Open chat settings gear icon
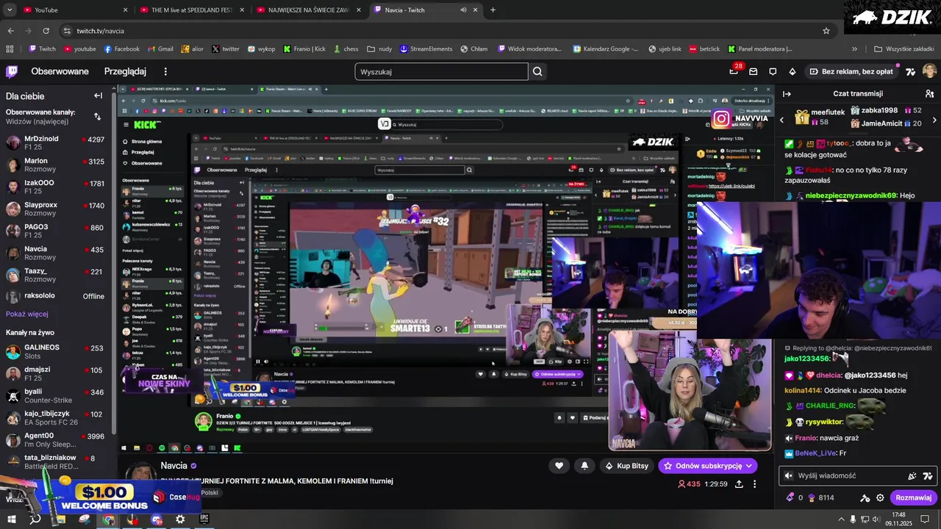Image resolution: width=941 pixels, height=529 pixels. click(880, 497)
